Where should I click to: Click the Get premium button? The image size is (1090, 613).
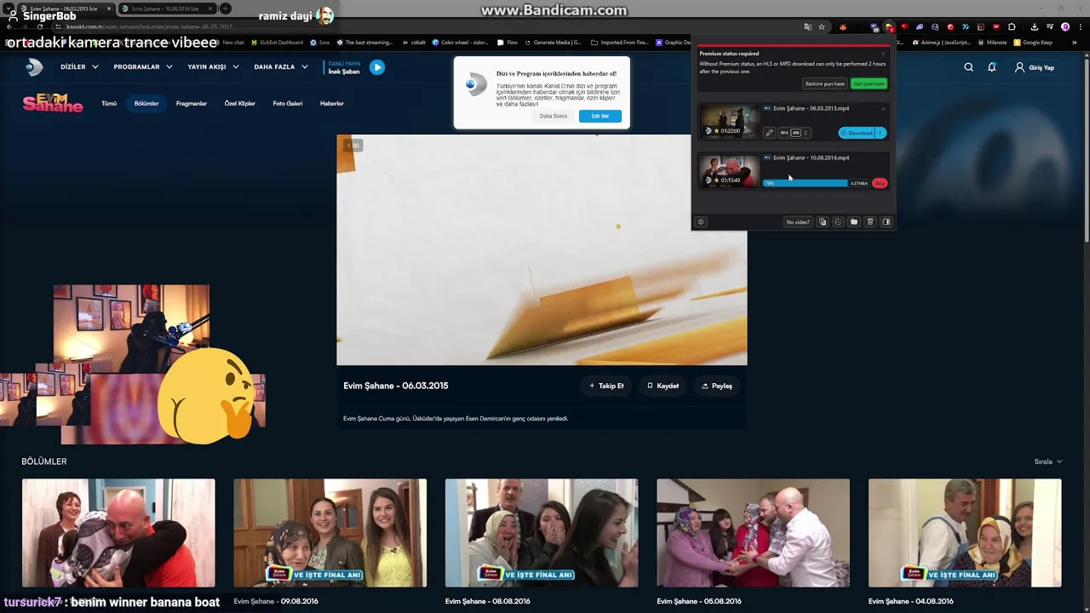coord(869,83)
